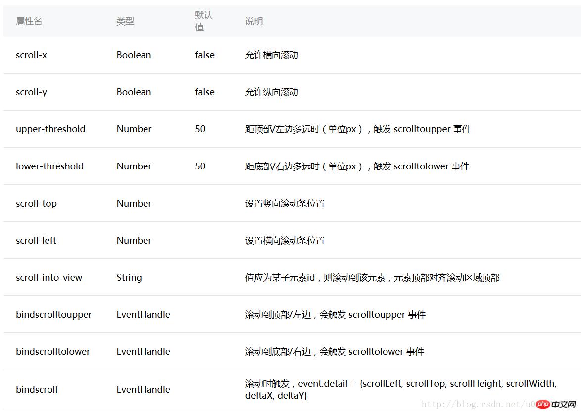
Task: Click the EventHandle type of bindscroll
Action: 143,389
